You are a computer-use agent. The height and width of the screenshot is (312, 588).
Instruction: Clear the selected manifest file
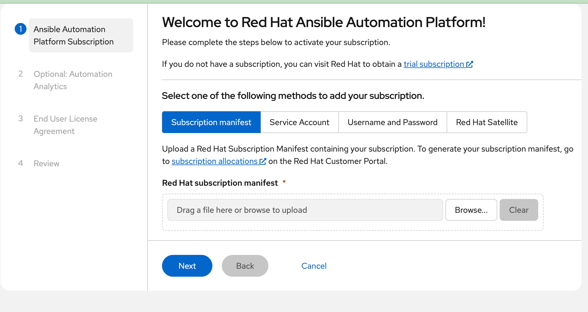click(x=519, y=210)
